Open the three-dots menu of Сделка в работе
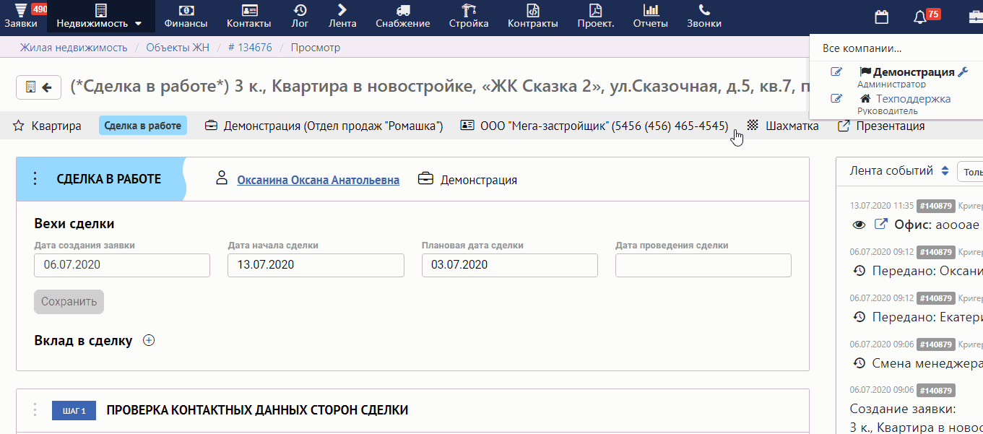Image resolution: width=983 pixels, height=434 pixels. pos(35,179)
